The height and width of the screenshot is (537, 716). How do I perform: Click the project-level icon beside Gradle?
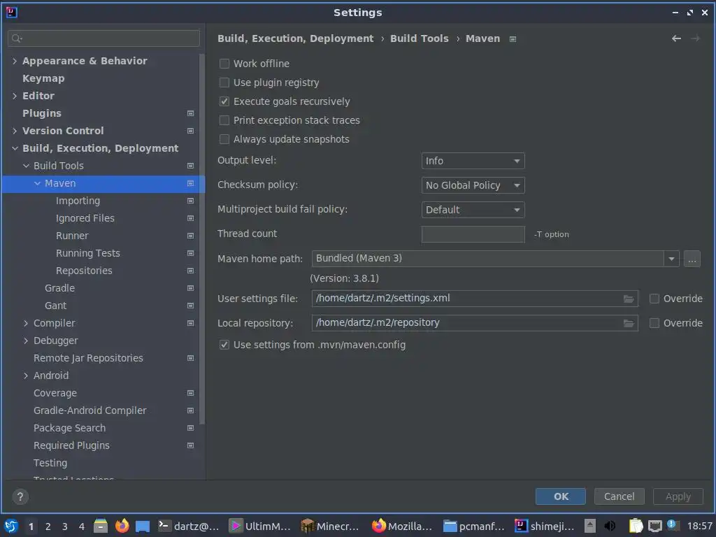click(x=190, y=288)
